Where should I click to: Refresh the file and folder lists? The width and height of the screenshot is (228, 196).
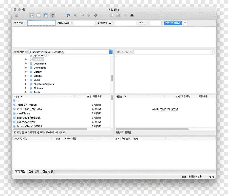(68, 15)
